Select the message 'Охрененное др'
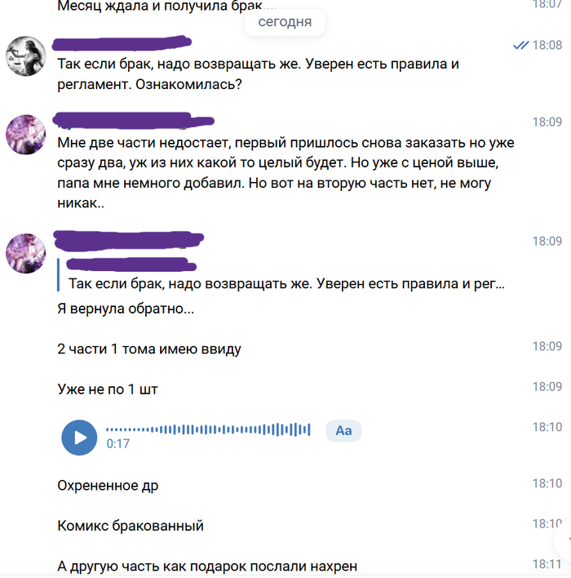The image size is (571, 578). (x=108, y=486)
